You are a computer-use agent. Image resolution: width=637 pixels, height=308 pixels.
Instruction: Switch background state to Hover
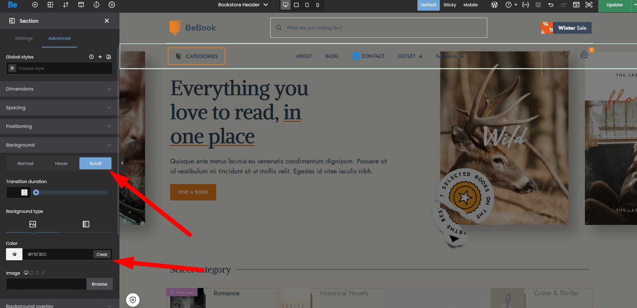coord(61,163)
